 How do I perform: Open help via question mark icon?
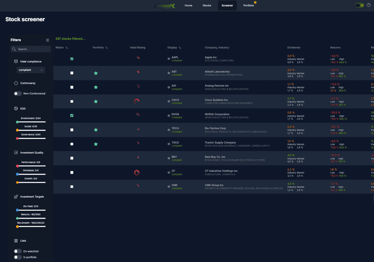(368, 5)
